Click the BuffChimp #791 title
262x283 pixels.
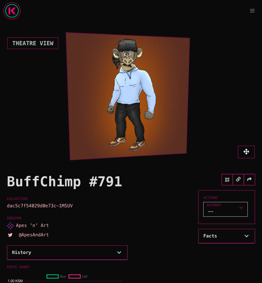[64, 181]
